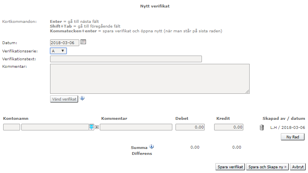Click the Verifikationstext input field

tap(126, 59)
